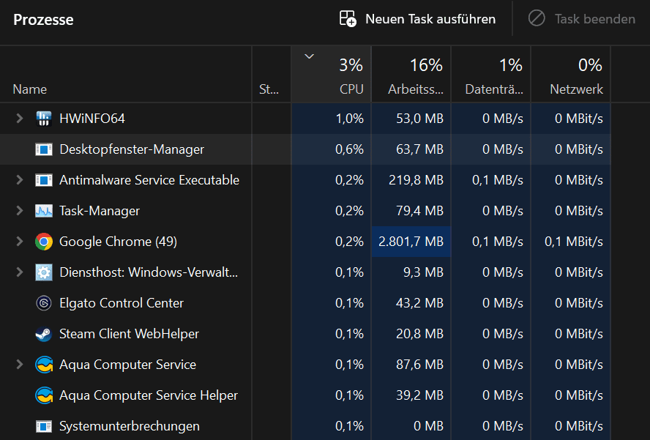Click HWiNFO64's 1,0% CPU value
Viewport: 650px width, 440px height.
pyautogui.click(x=349, y=119)
